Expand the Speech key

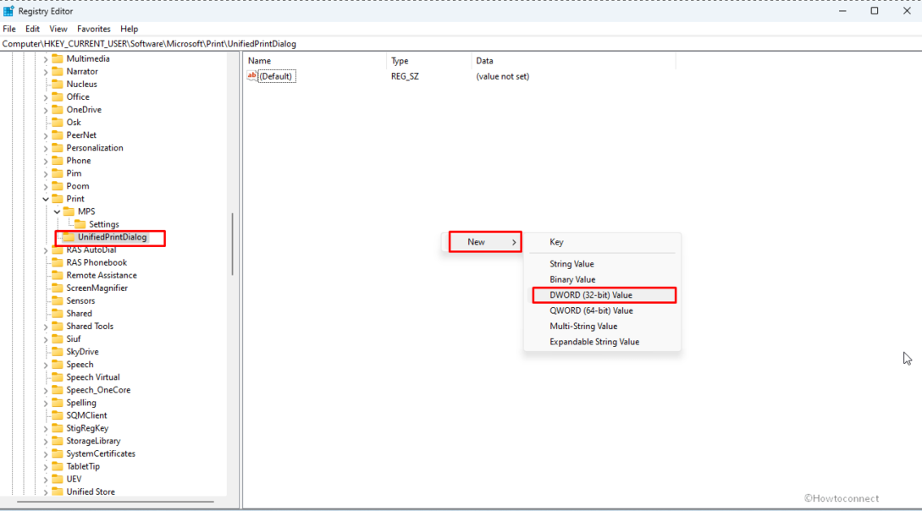pos(47,364)
